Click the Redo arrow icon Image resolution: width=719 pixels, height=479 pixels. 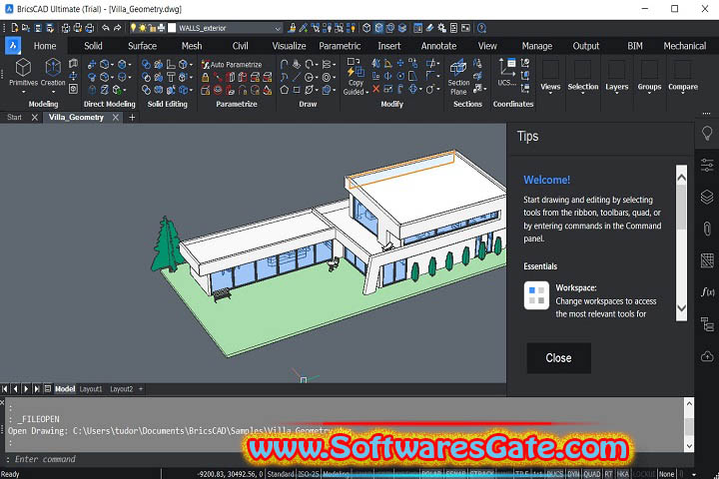(x=118, y=28)
